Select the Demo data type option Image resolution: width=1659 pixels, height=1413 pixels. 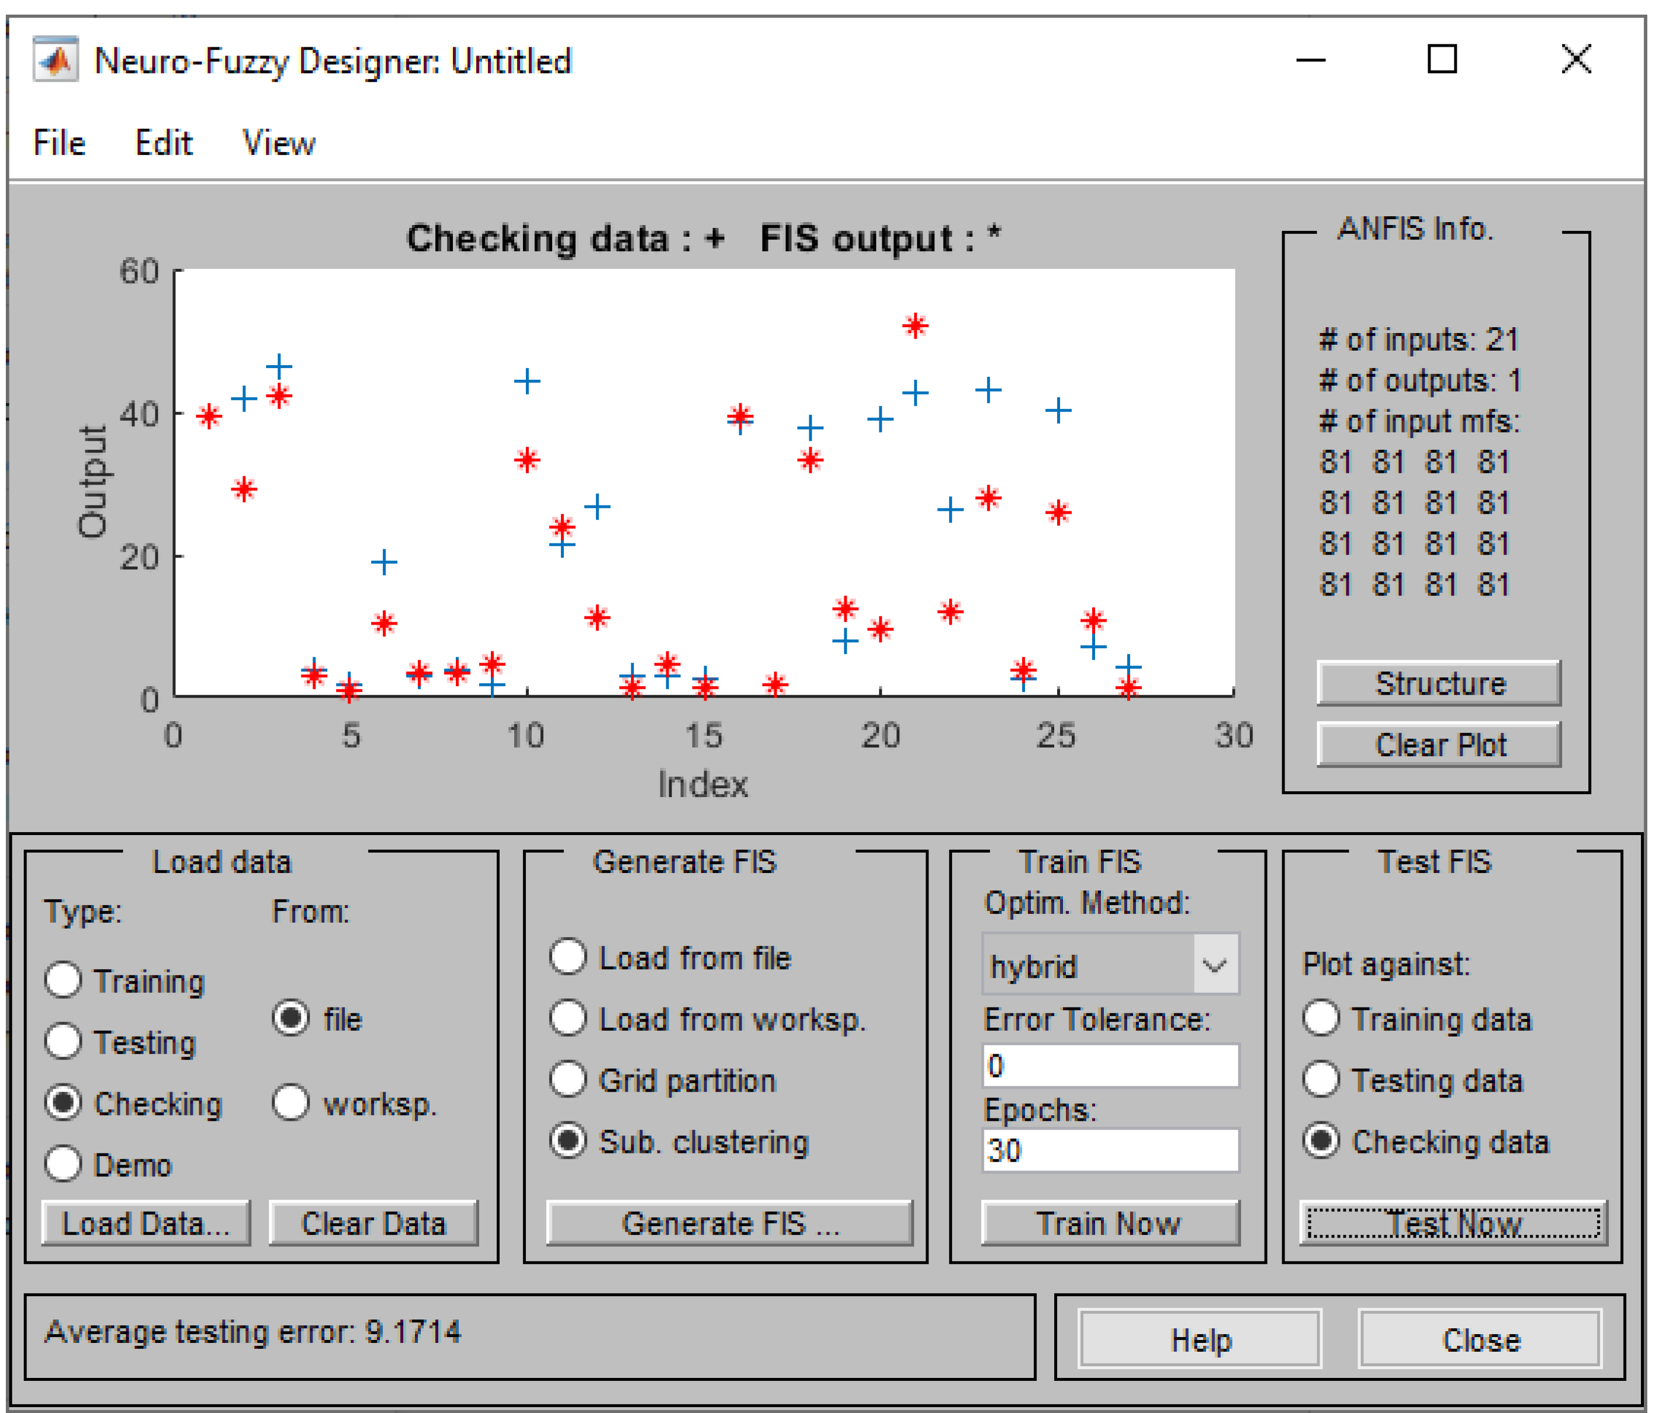tap(63, 1164)
